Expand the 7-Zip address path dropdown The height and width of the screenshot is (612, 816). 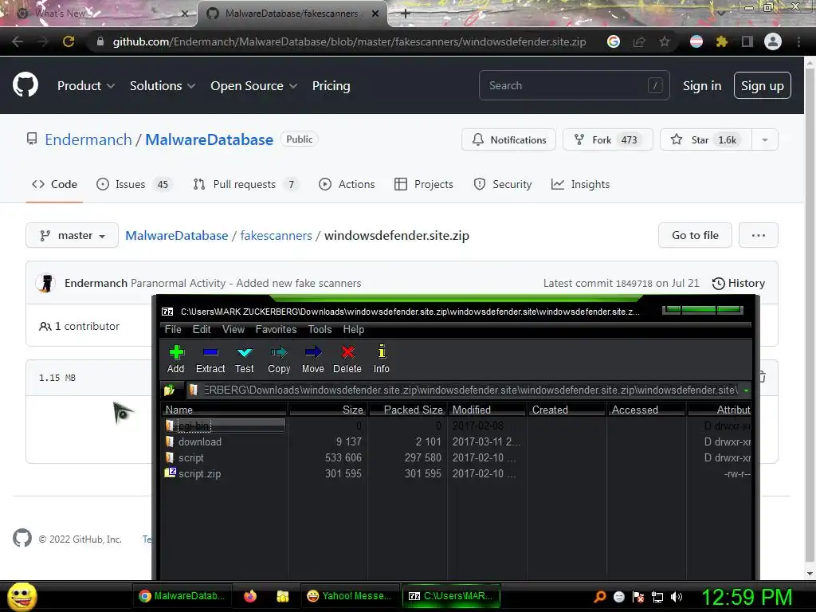tap(746, 390)
